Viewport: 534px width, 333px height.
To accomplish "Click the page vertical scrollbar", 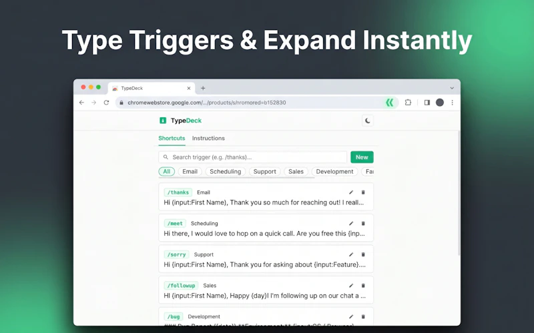I will coord(459,192).
